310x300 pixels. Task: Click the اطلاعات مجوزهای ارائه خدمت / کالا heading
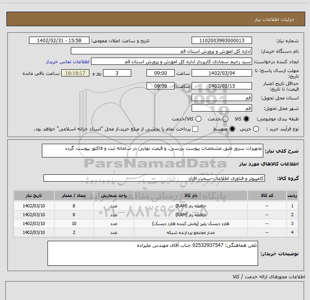(269, 277)
